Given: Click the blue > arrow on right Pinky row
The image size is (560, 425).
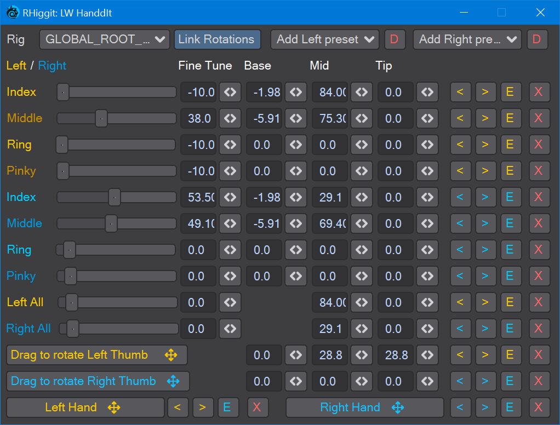Looking at the screenshot, I should [x=485, y=276].
